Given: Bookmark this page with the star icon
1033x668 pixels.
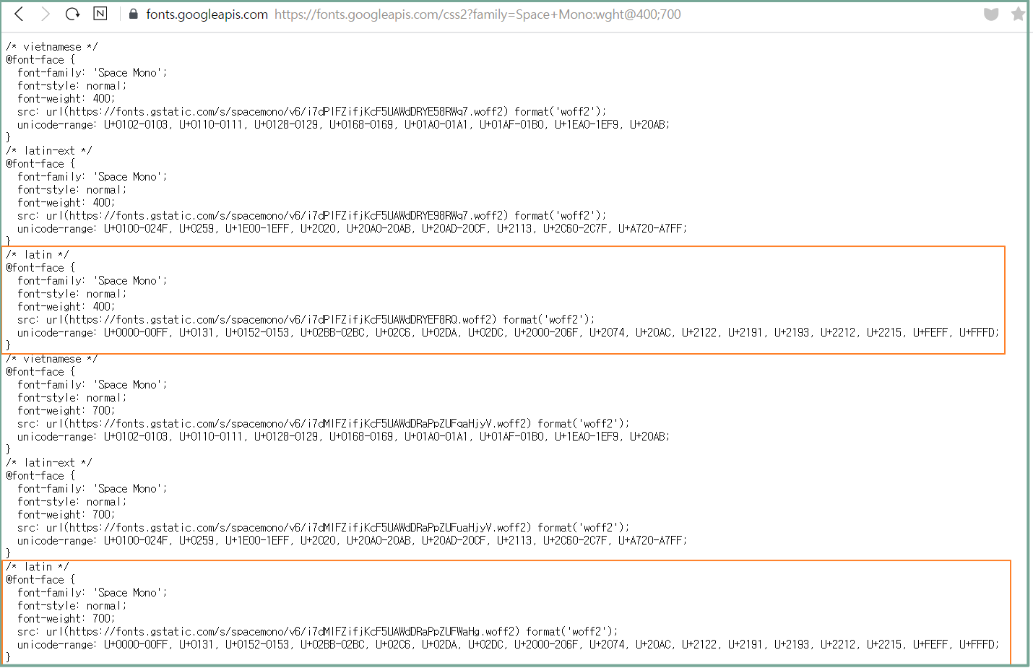Looking at the screenshot, I should (x=1018, y=14).
